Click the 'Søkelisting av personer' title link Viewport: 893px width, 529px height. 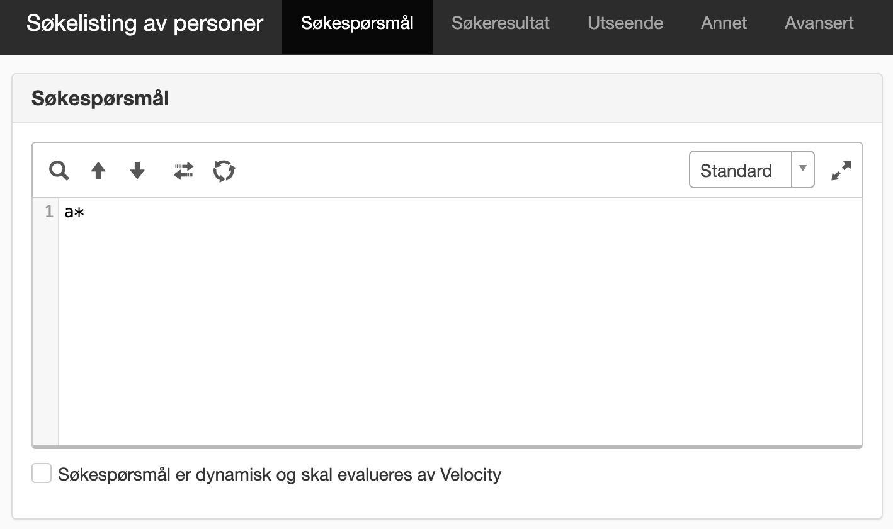tap(145, 23)
